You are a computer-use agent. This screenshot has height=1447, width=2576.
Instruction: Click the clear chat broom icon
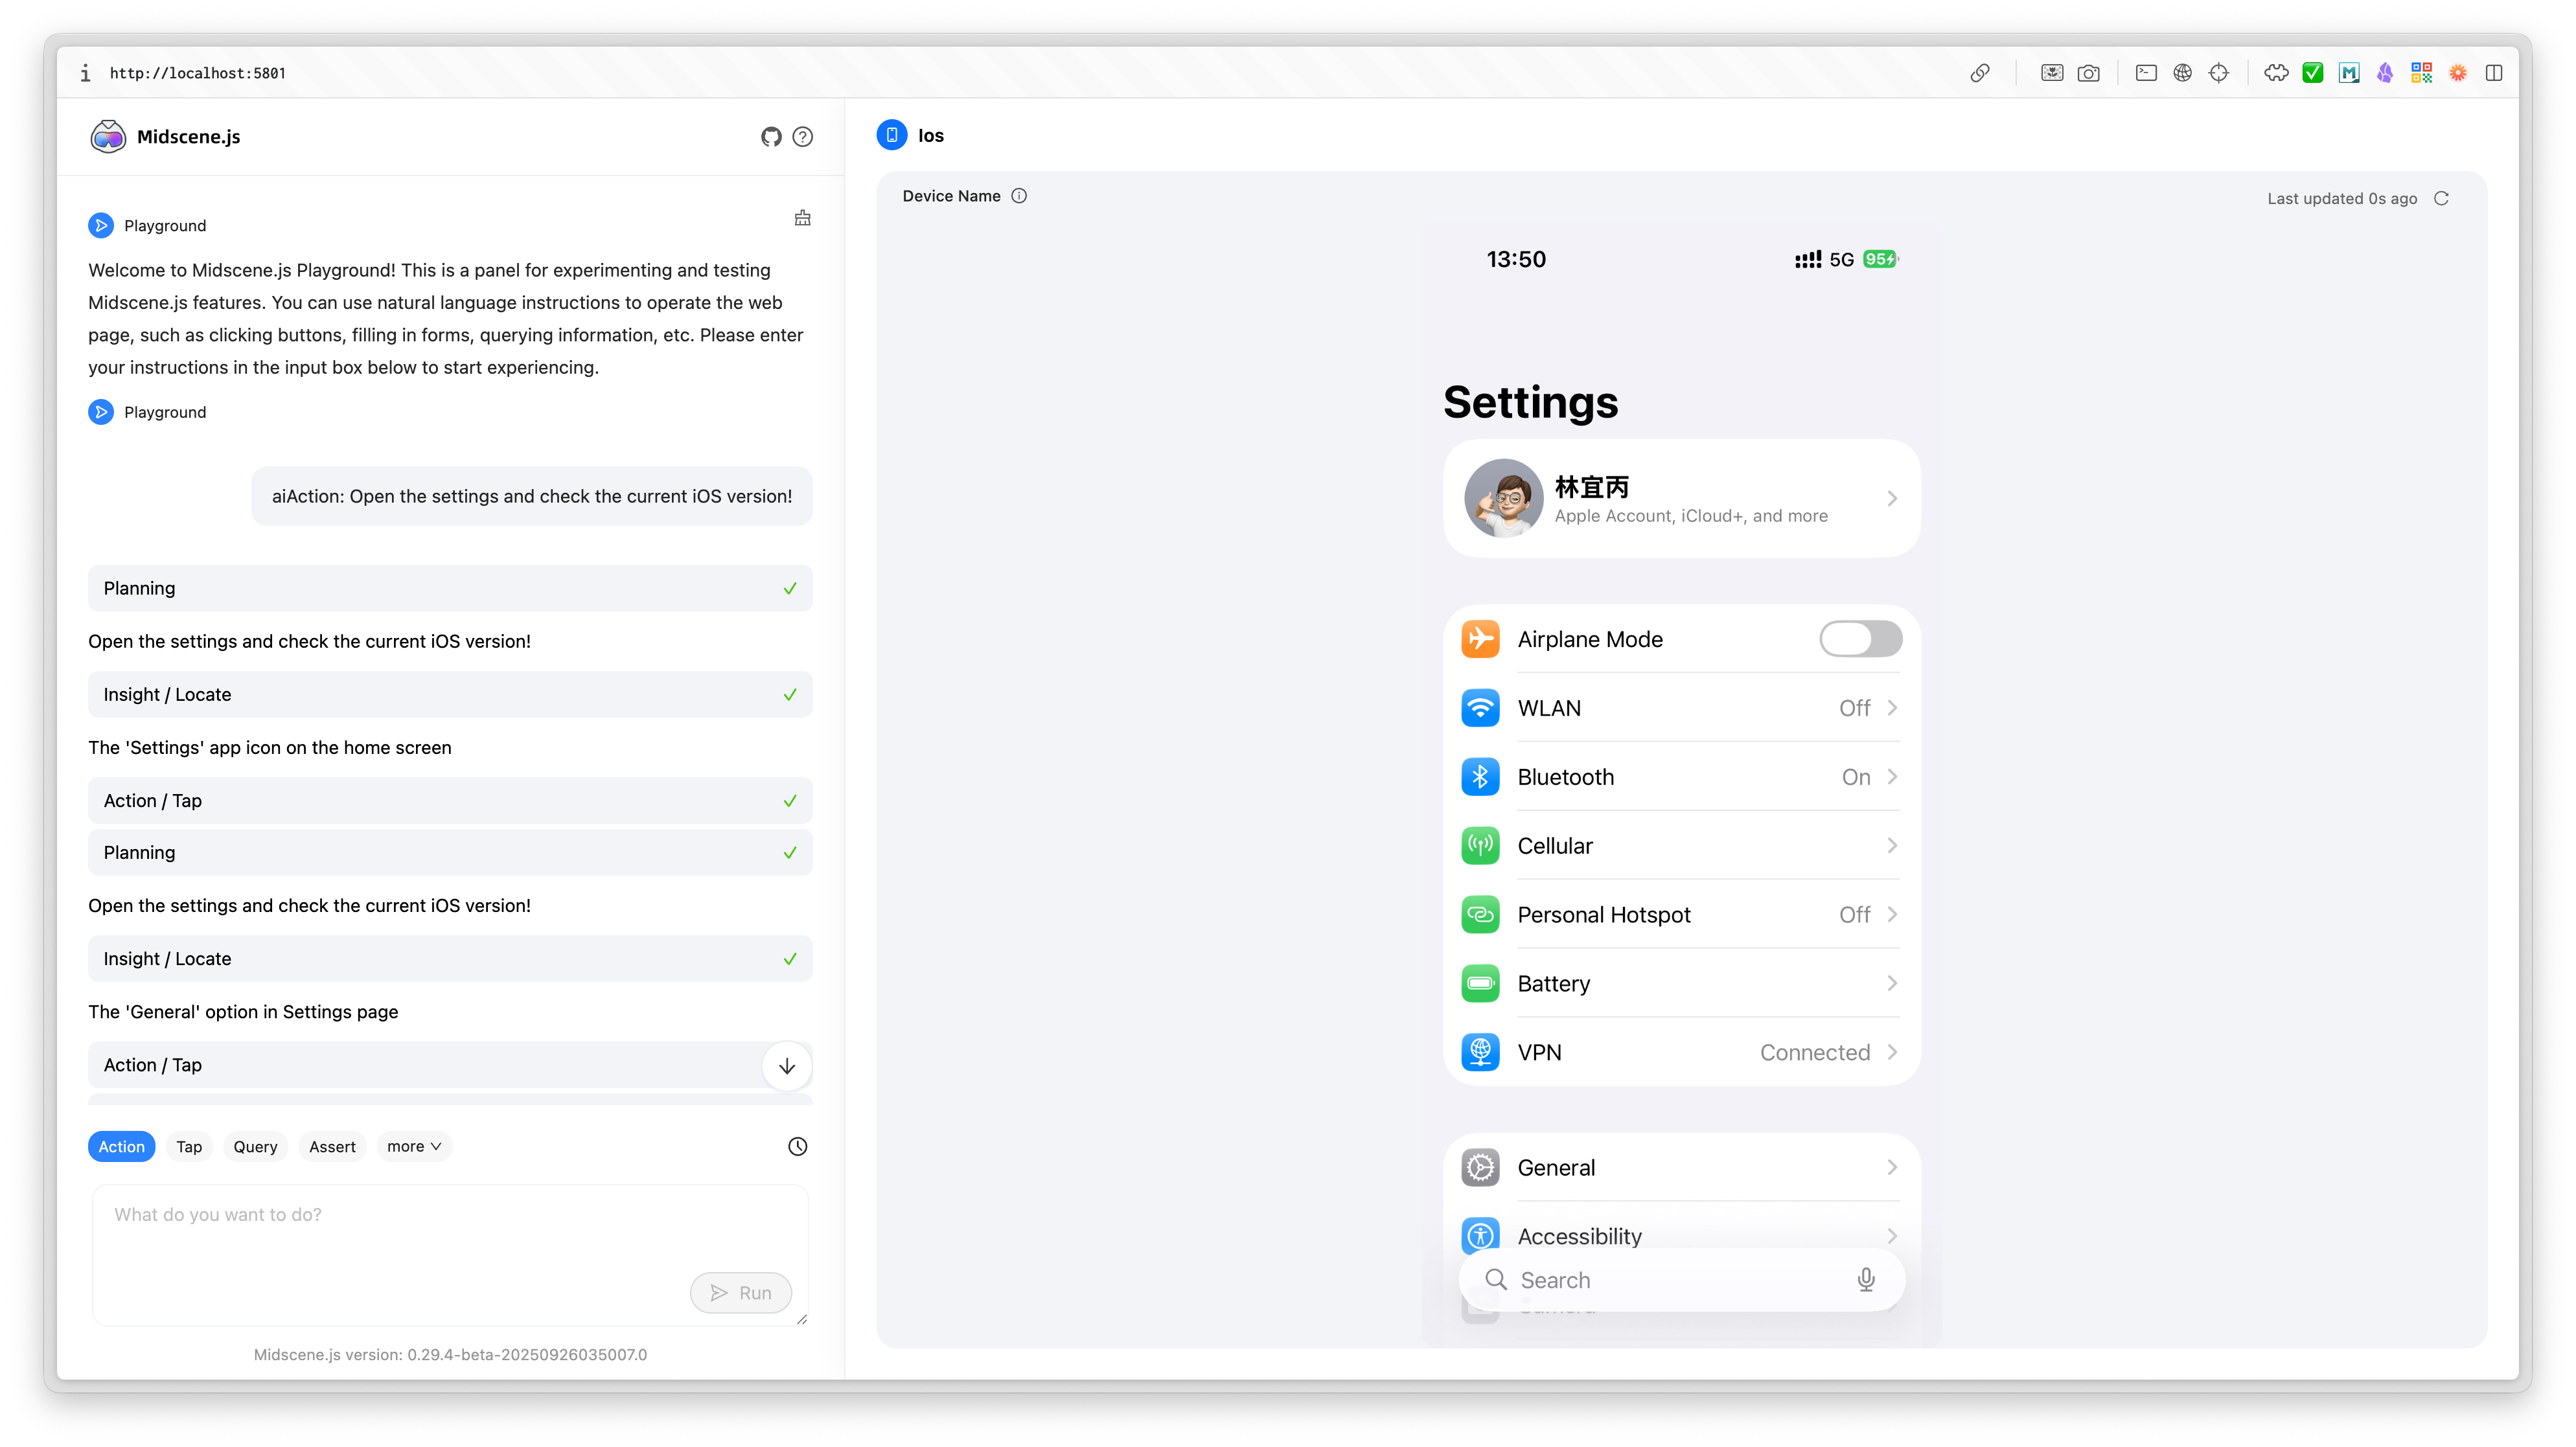[802, 218]
